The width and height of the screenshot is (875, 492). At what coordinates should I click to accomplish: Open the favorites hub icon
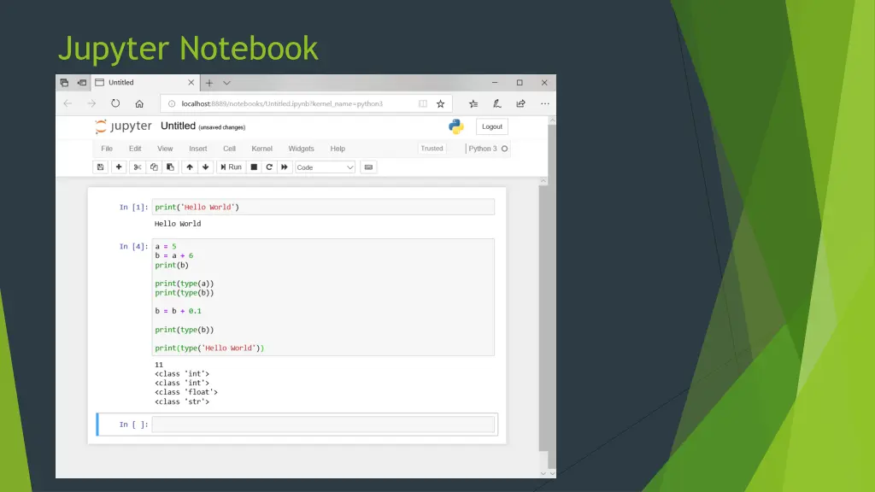click(x=473, y=103)
